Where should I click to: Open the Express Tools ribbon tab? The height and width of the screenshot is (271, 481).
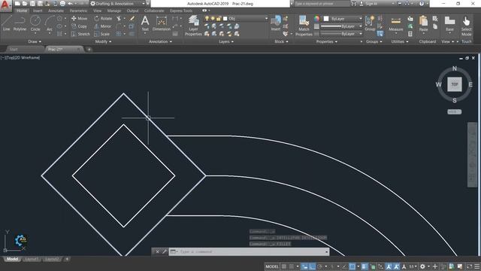pyautogui.click(x=181, y=11)
